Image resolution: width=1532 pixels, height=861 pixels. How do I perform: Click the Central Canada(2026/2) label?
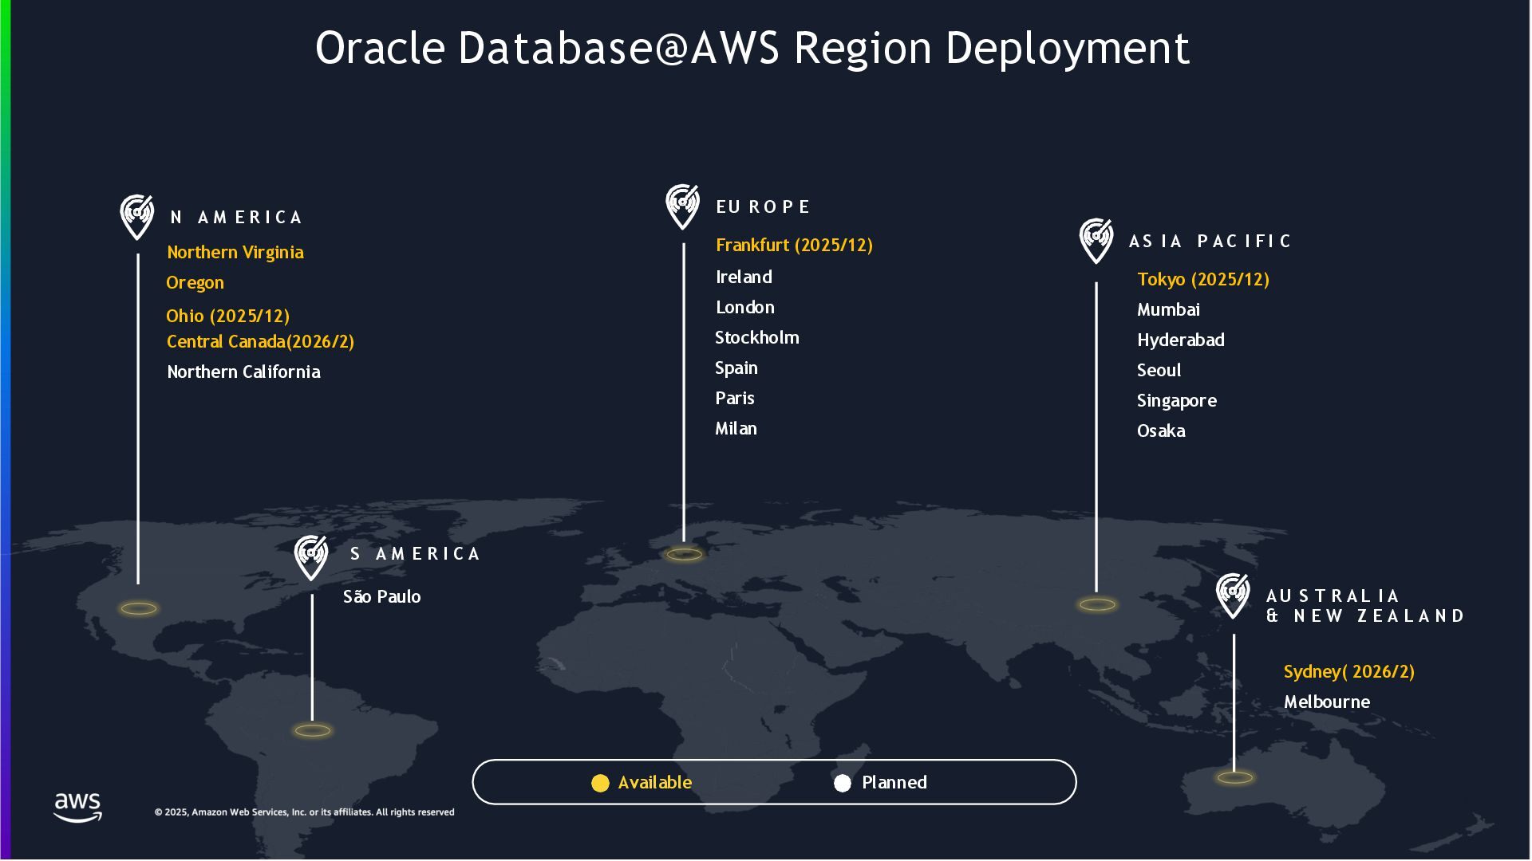pyautogui.click(x=260, y=342)
